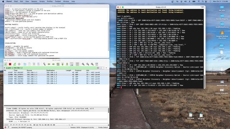Open the Shell menu in menu bar

coord(16,1)
